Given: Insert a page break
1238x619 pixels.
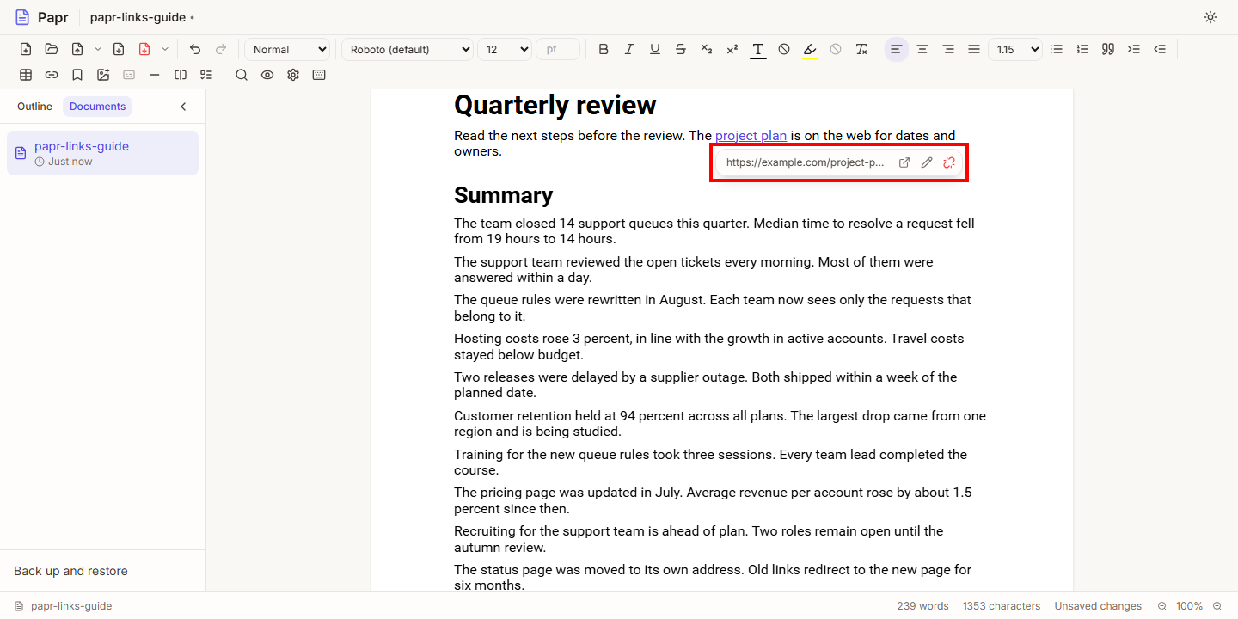Looking at the screenshot, I should (181, 75).
